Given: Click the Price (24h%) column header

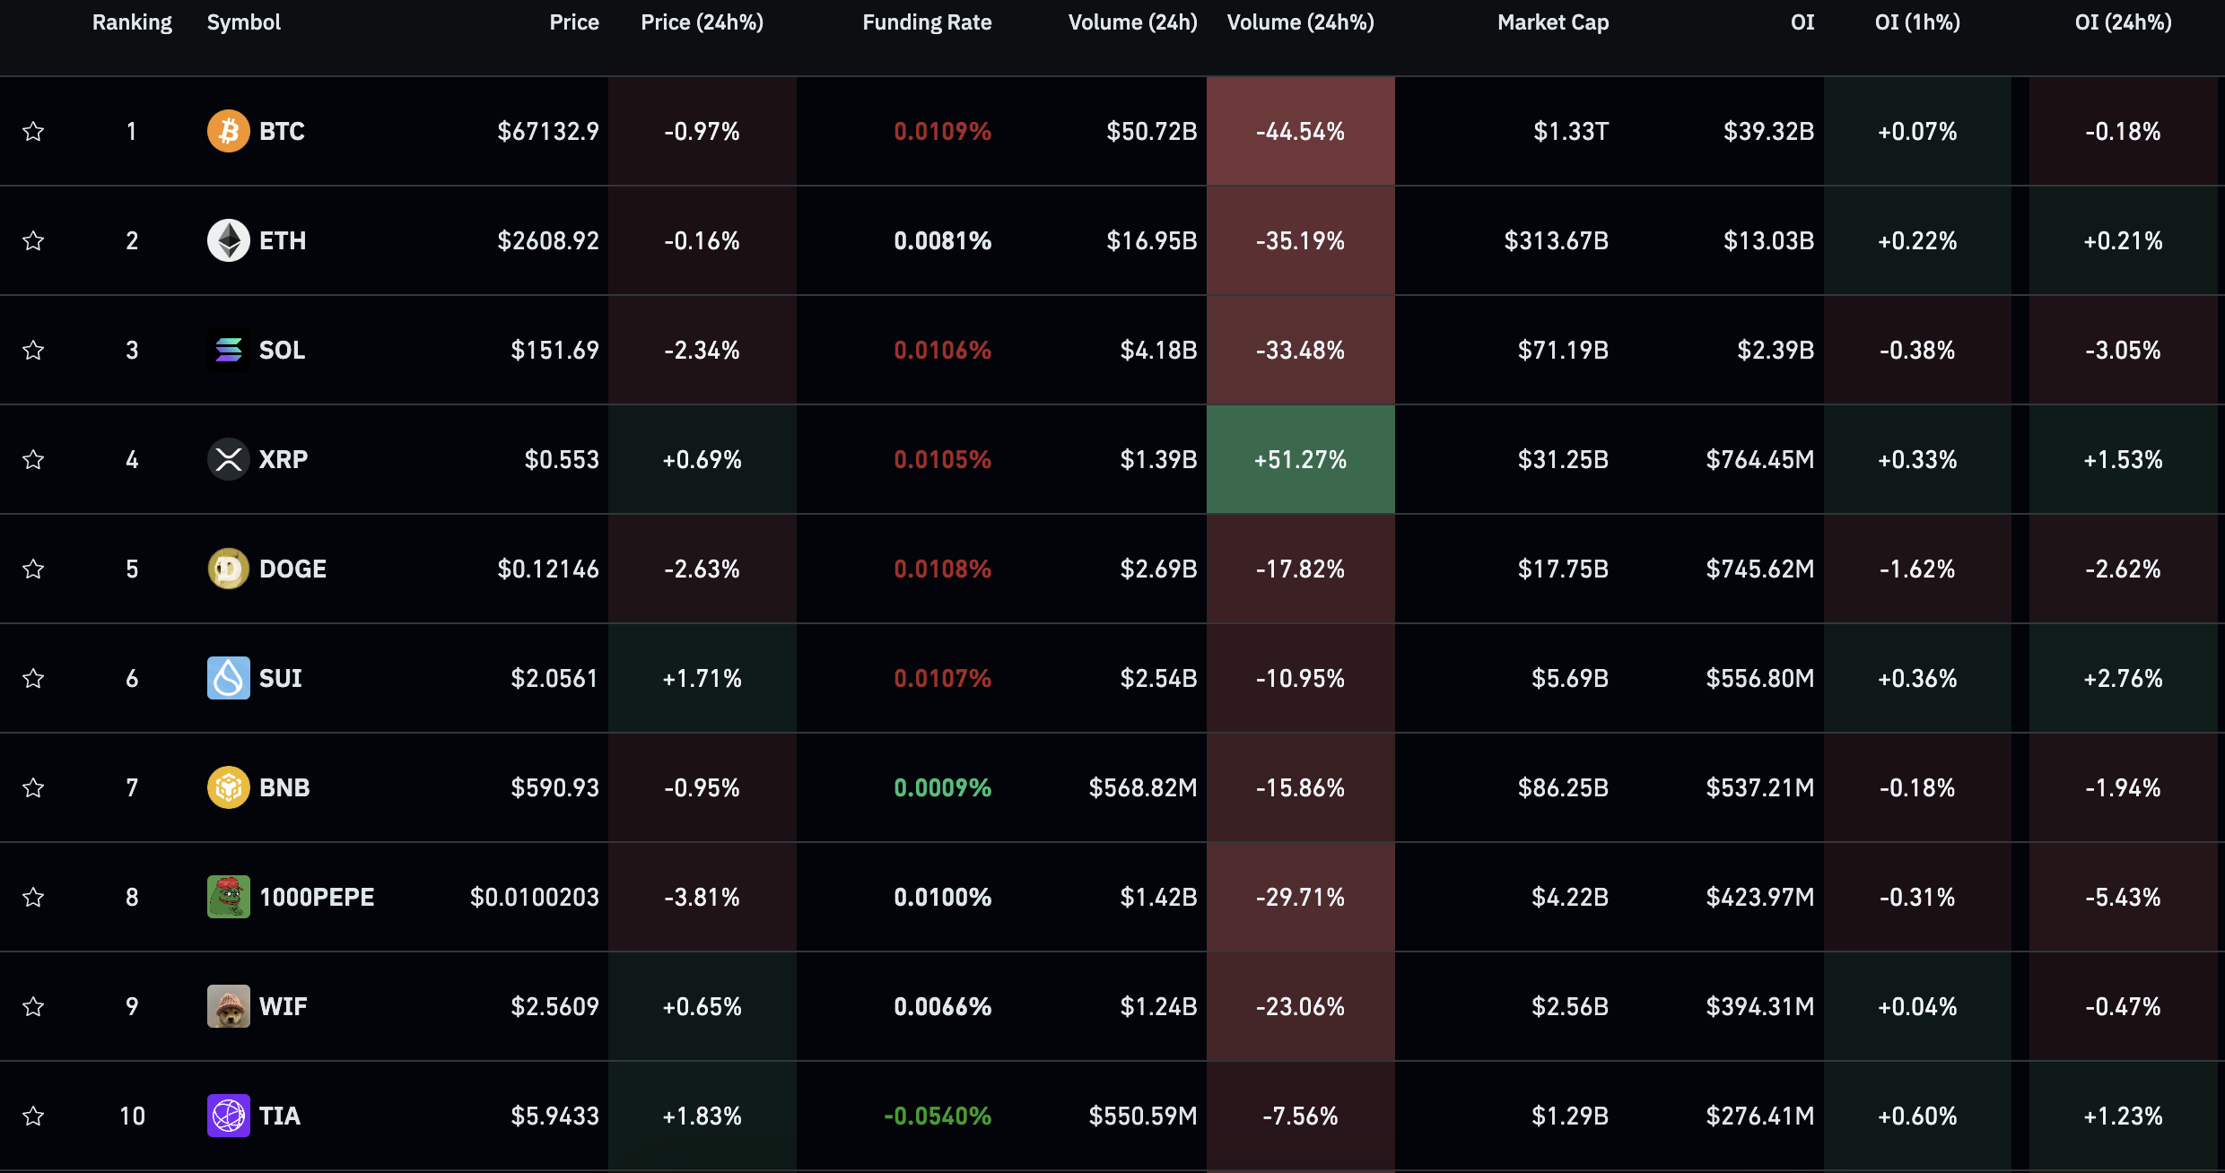Looking at the screenshot, I should pyautogui.click(x=702, y=22).
